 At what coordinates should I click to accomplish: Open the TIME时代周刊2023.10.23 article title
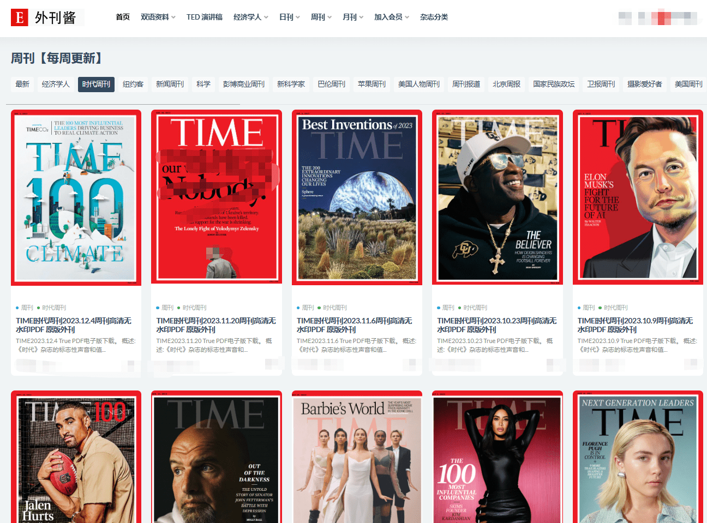(497, 325)
